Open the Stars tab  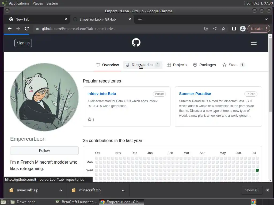[233, 65]
